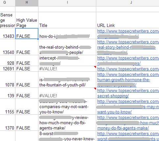Select the FALSE cell beside 12691
This screenshot has width=159, height=141.
27,69
